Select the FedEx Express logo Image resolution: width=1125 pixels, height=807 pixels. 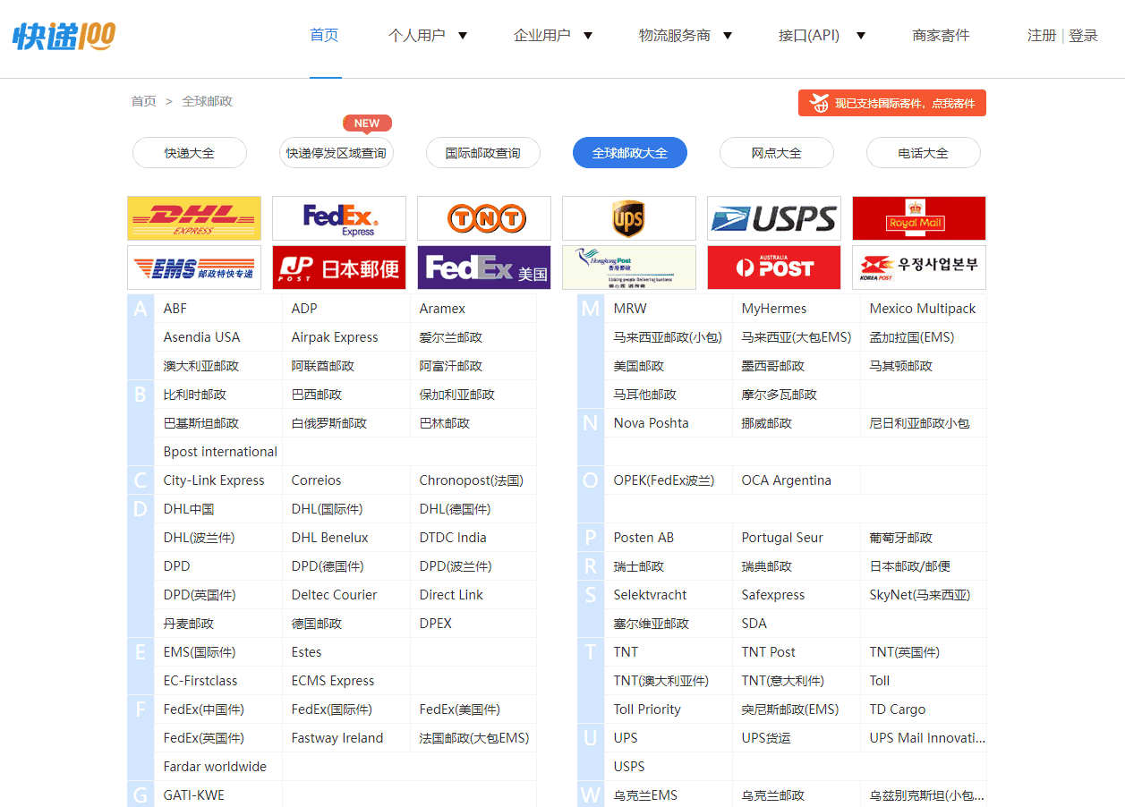[x=338, y=217]
